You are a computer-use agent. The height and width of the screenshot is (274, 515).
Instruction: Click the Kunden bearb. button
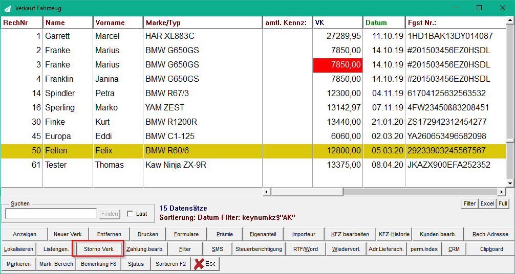coord(438,234)
